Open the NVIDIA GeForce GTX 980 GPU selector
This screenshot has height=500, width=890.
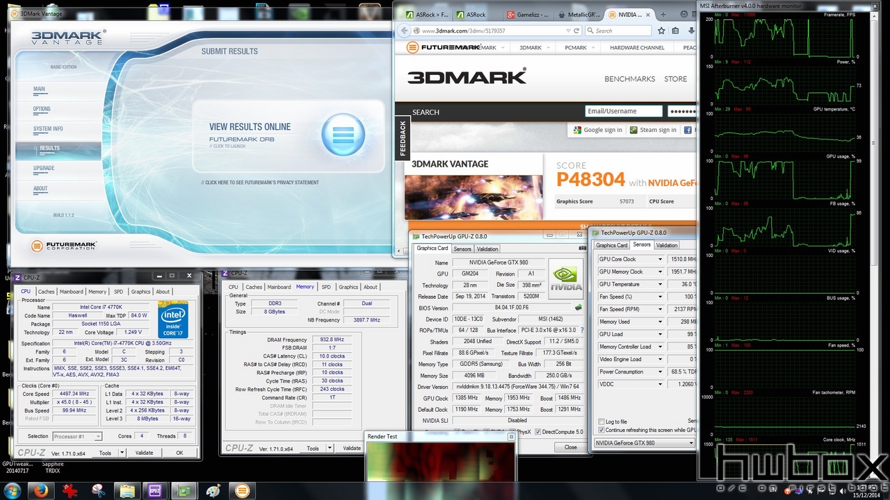click(644, 443)
